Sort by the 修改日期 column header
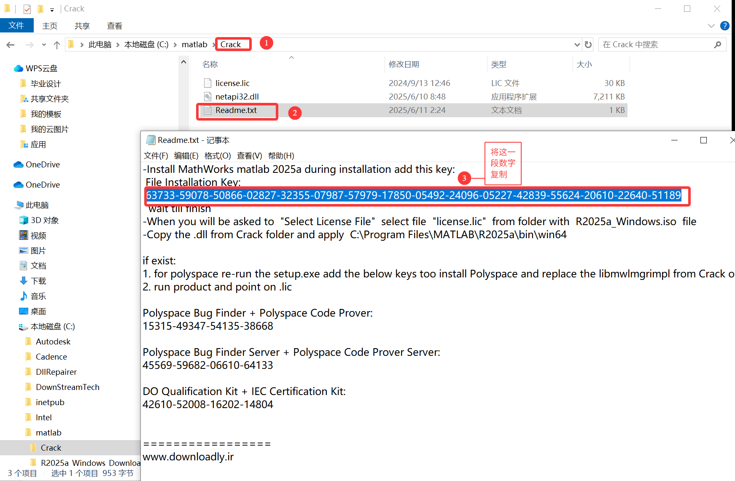Screen dimensions: 735x481 tap(404, 64)
